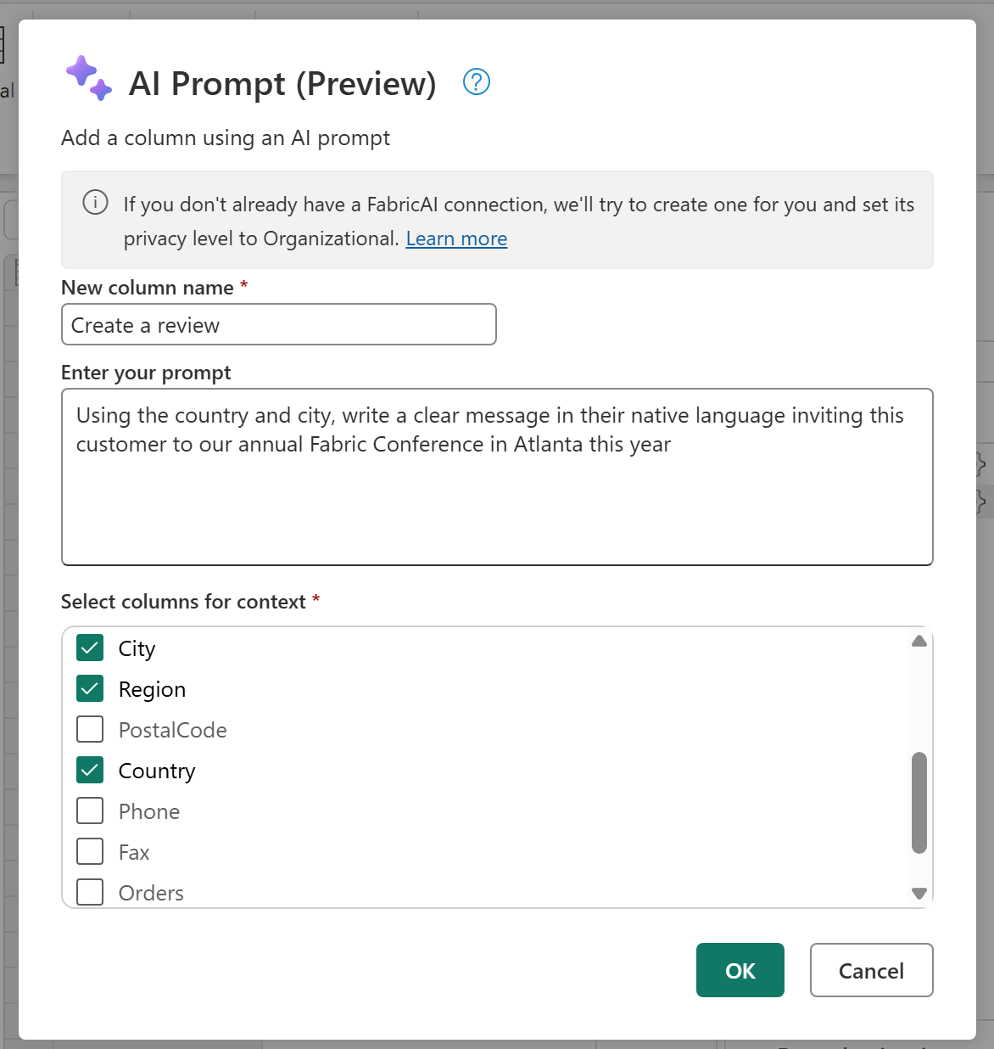Open the Learn more link
Image resolution: width=994 pixels, height=1049 pixels.
click(x=456, y=238)
